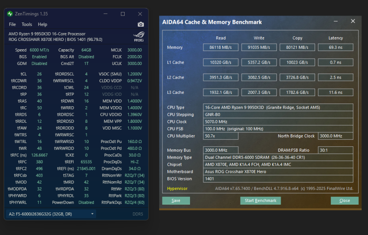Click the CPU Clock field 5070.0 MHz
Image resolution: width=368 pixels, height=235 pixels.
click(x=278, y=122)
